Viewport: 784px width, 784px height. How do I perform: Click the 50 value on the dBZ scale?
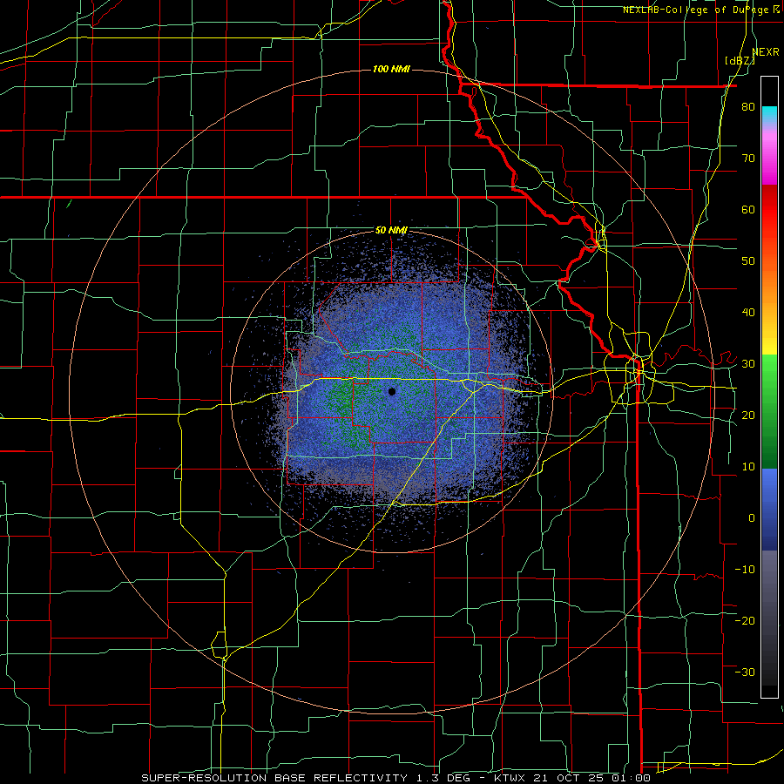[748, 261]
